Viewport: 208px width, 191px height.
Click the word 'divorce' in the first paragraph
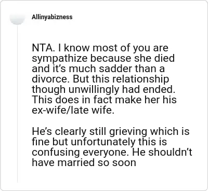click(x=51, y=79)
